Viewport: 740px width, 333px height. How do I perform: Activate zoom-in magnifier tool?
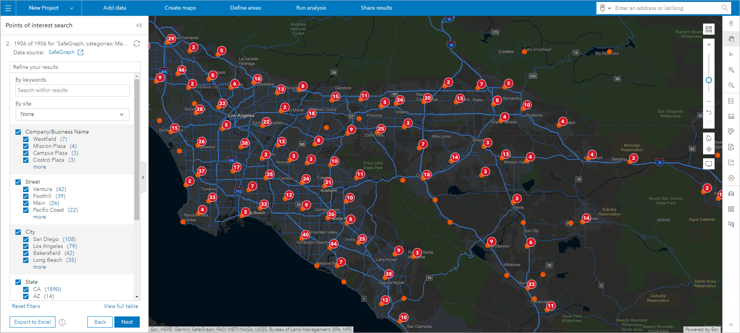click(x=731, y=70)
